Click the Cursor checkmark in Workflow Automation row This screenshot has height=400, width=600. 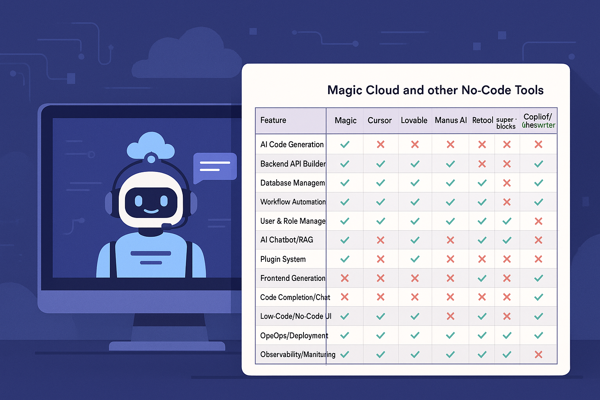click(380, 202)
